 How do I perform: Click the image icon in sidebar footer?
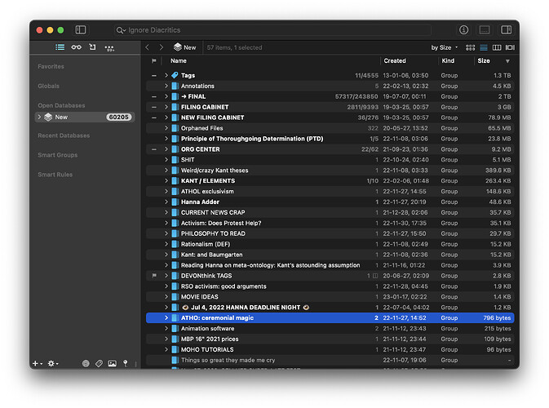click(112, 363)
